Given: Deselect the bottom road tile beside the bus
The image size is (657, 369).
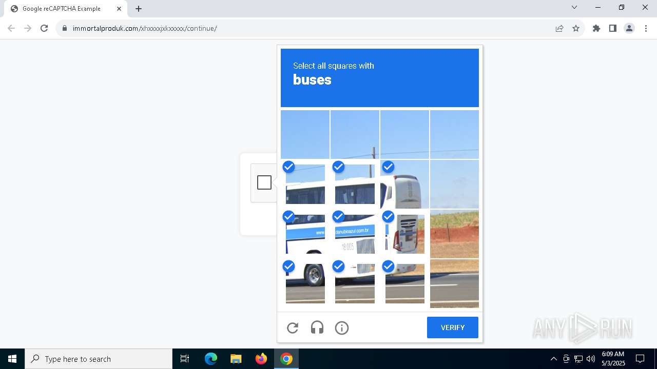Looking at the screenshot, I should pyautogui.click(x=404, y=283).
